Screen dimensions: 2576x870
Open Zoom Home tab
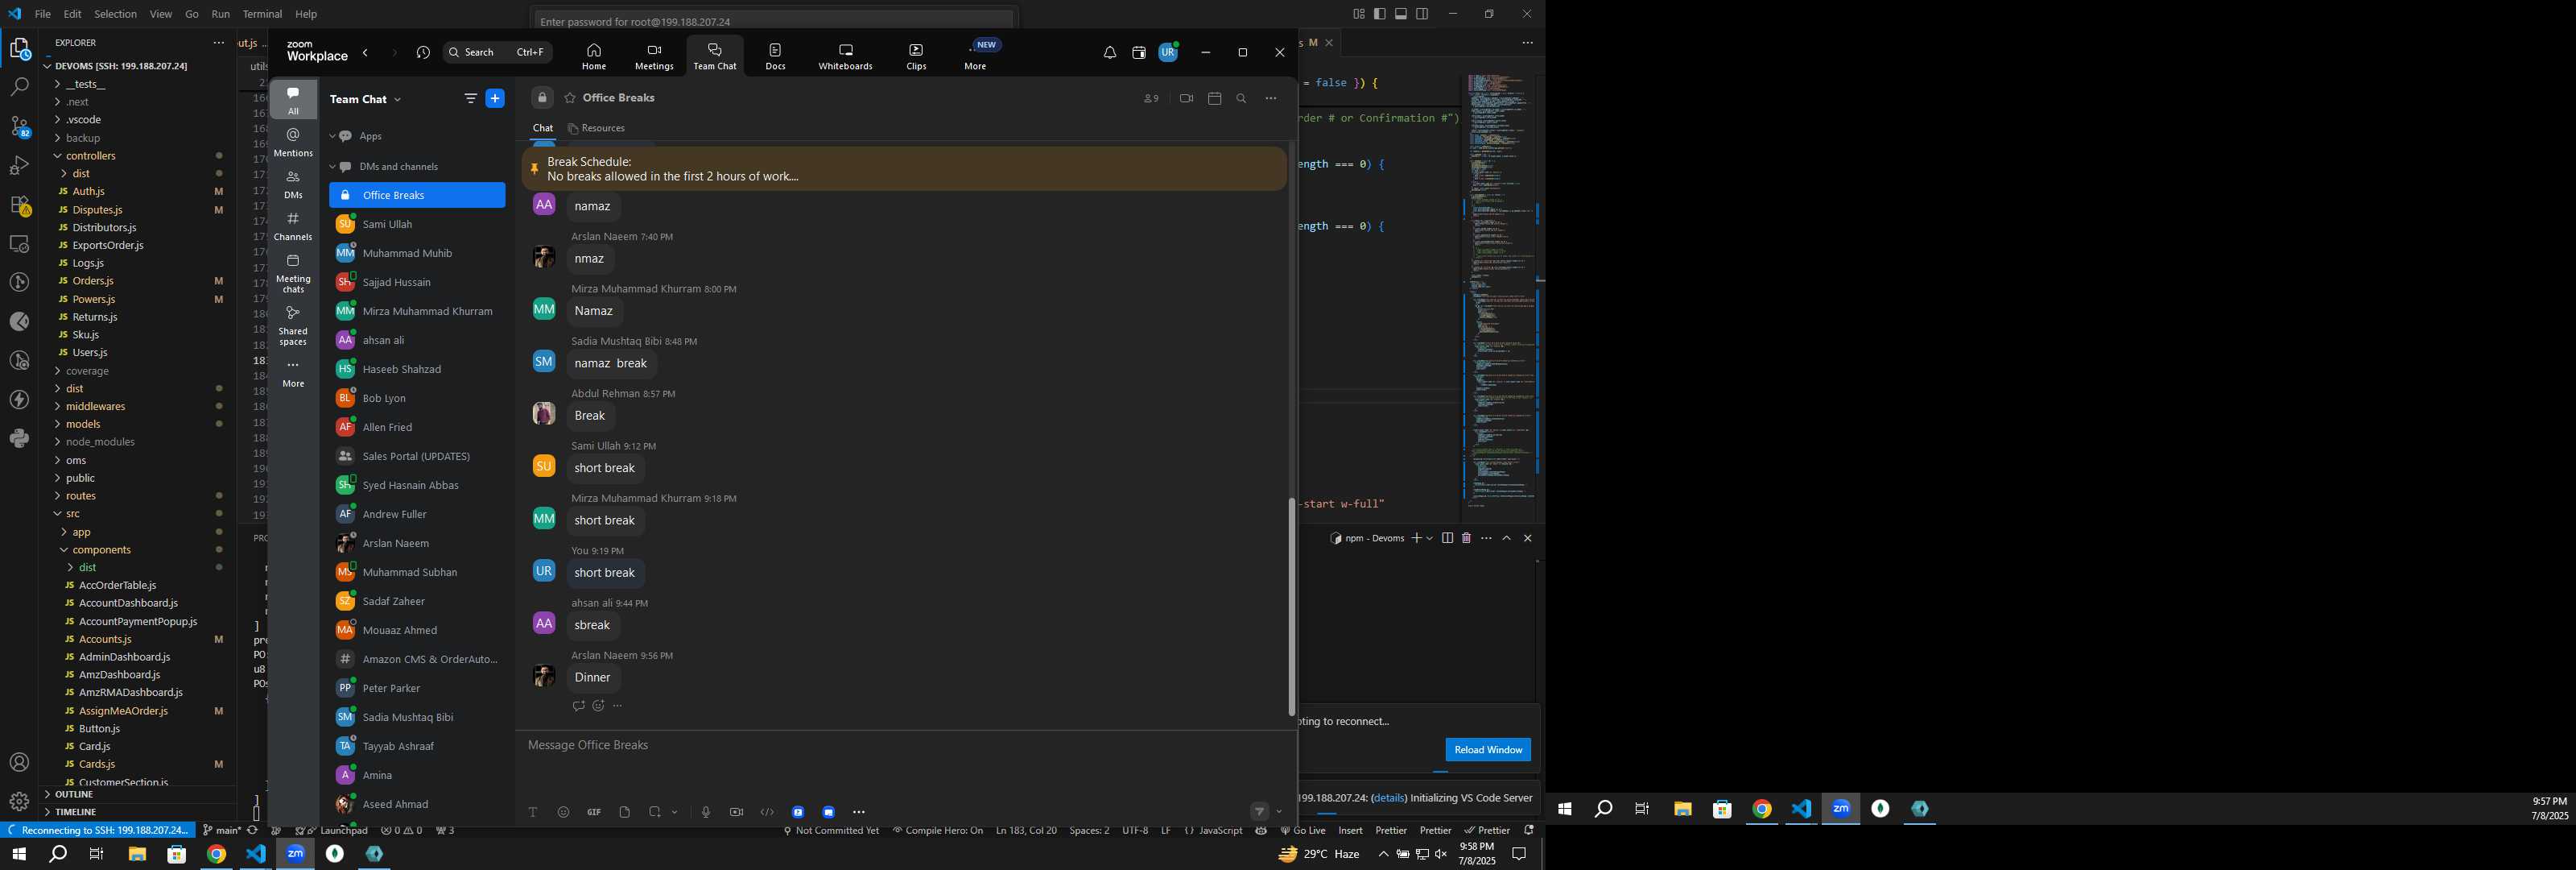point(594,56)
